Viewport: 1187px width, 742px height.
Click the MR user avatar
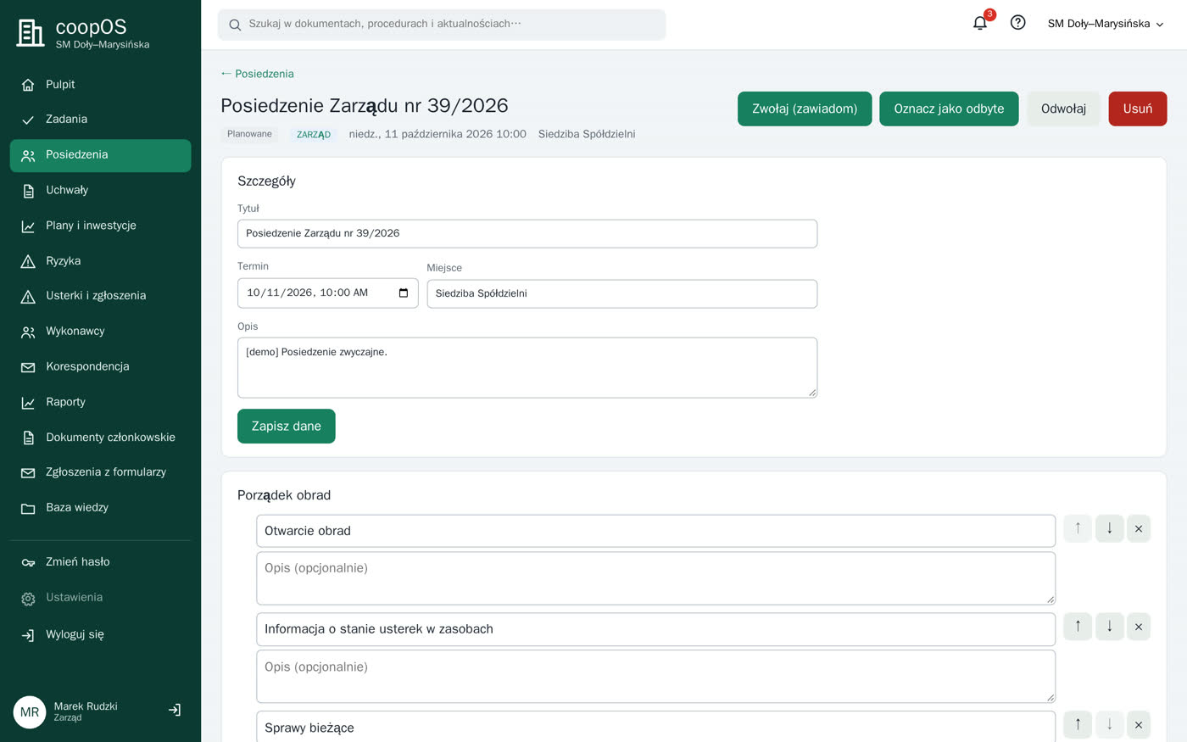click(x=30, y=712)
